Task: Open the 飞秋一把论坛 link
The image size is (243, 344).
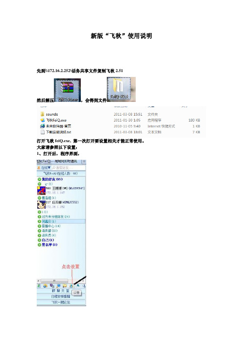Action: pos(61,302)
